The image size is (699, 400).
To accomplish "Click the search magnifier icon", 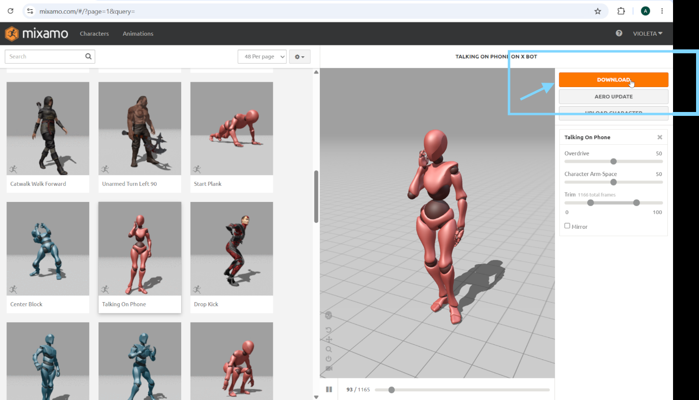I will tap(88, 56).
